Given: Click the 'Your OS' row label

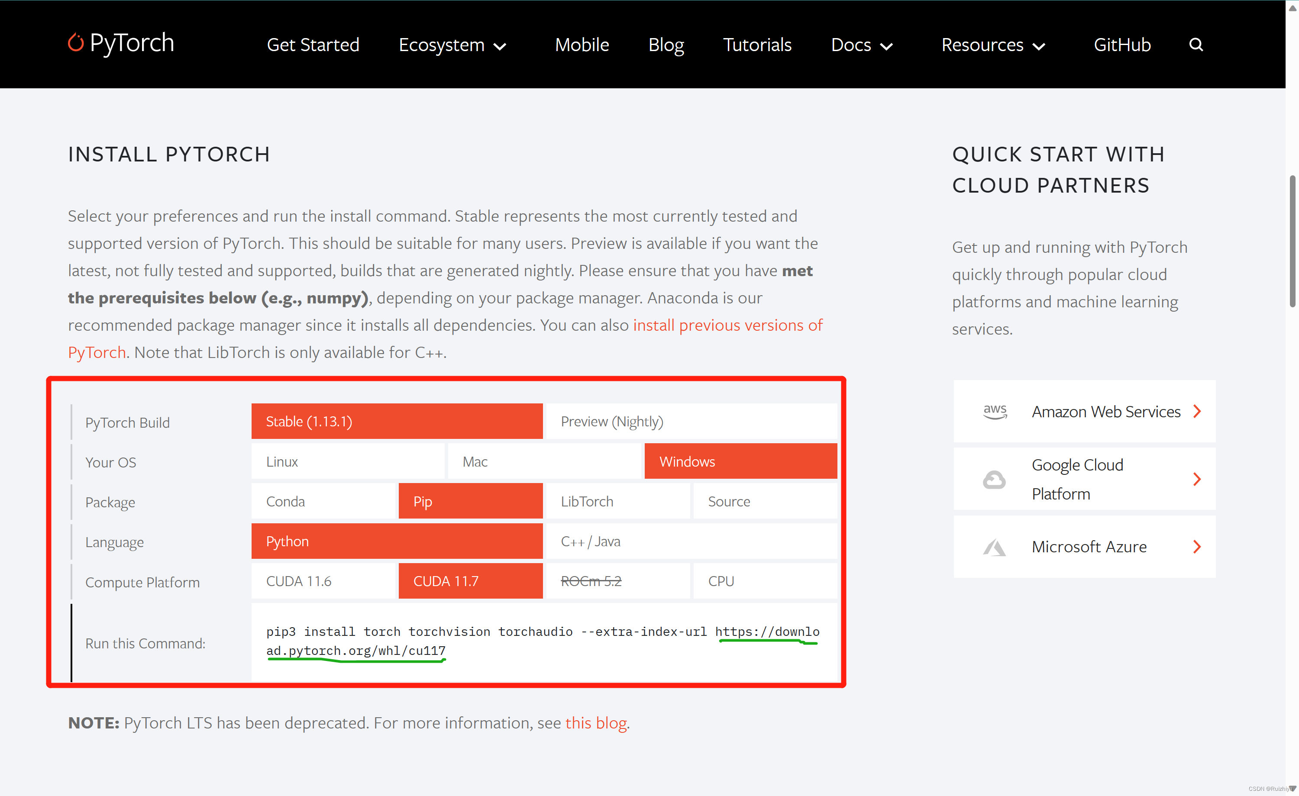Looking at the screenshot, I should pyautogui.click(x=111, y=462).
